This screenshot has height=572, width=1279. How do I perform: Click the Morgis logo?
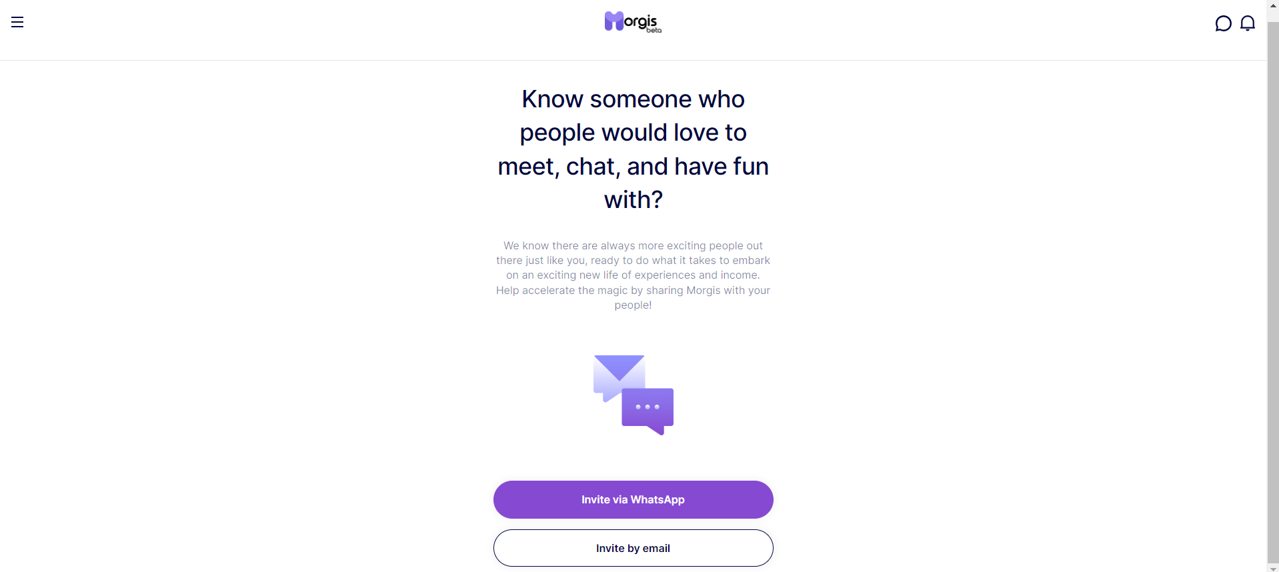point(633,22)
